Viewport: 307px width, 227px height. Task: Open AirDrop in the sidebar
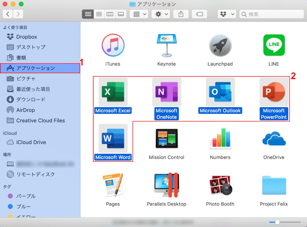(x=40, y=110)
